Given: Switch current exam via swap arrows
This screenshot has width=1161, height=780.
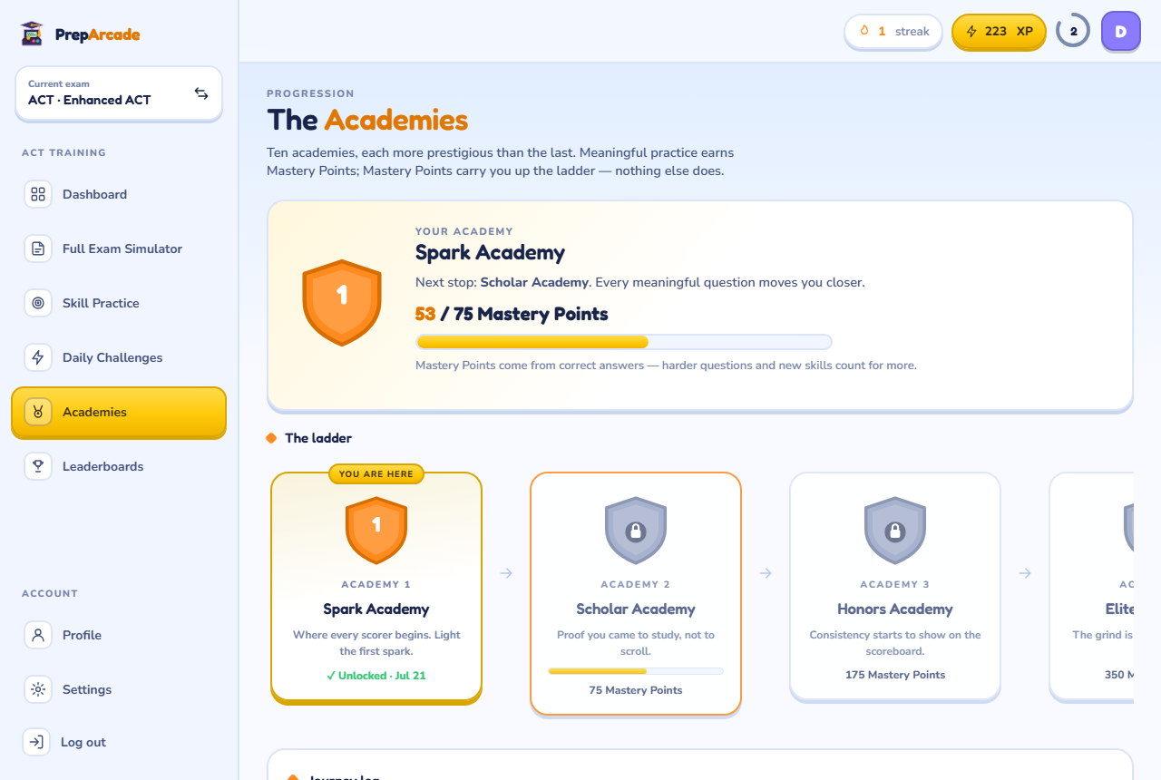Looking at the screenshot, I should pyautogui.click(x=201, y=93).
